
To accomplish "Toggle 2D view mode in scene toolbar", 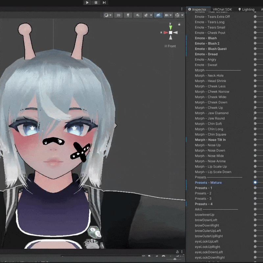I will 118,15.
